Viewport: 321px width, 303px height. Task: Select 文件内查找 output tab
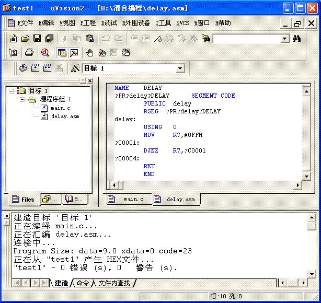[114, 283]
